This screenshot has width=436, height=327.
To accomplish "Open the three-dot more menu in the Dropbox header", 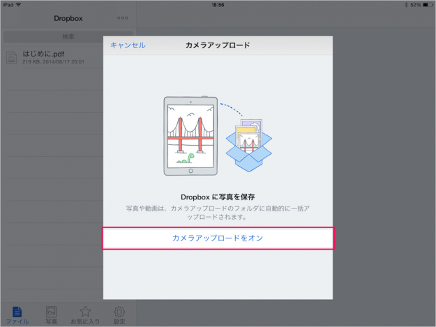I will pos(122,18).
